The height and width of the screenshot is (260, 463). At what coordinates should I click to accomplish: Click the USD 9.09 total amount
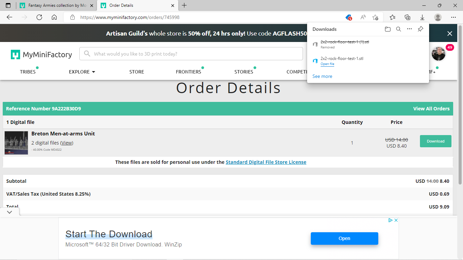(439, 207)
